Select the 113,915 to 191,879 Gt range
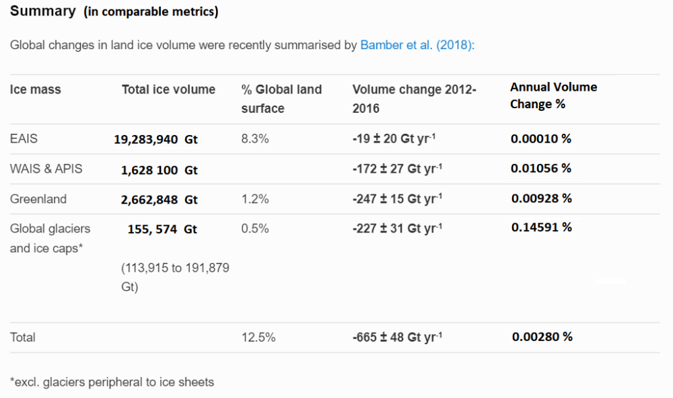 [175, 277]
